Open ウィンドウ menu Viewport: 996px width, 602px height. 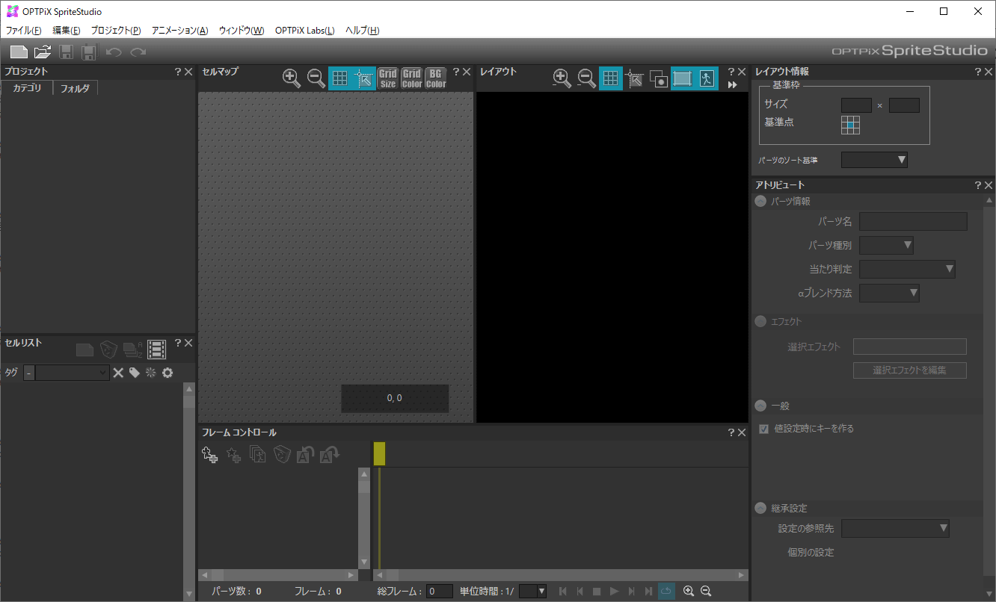click(242, 31)
